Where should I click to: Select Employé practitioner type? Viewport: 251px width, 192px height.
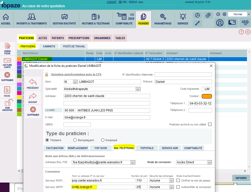tap(103, 140)
